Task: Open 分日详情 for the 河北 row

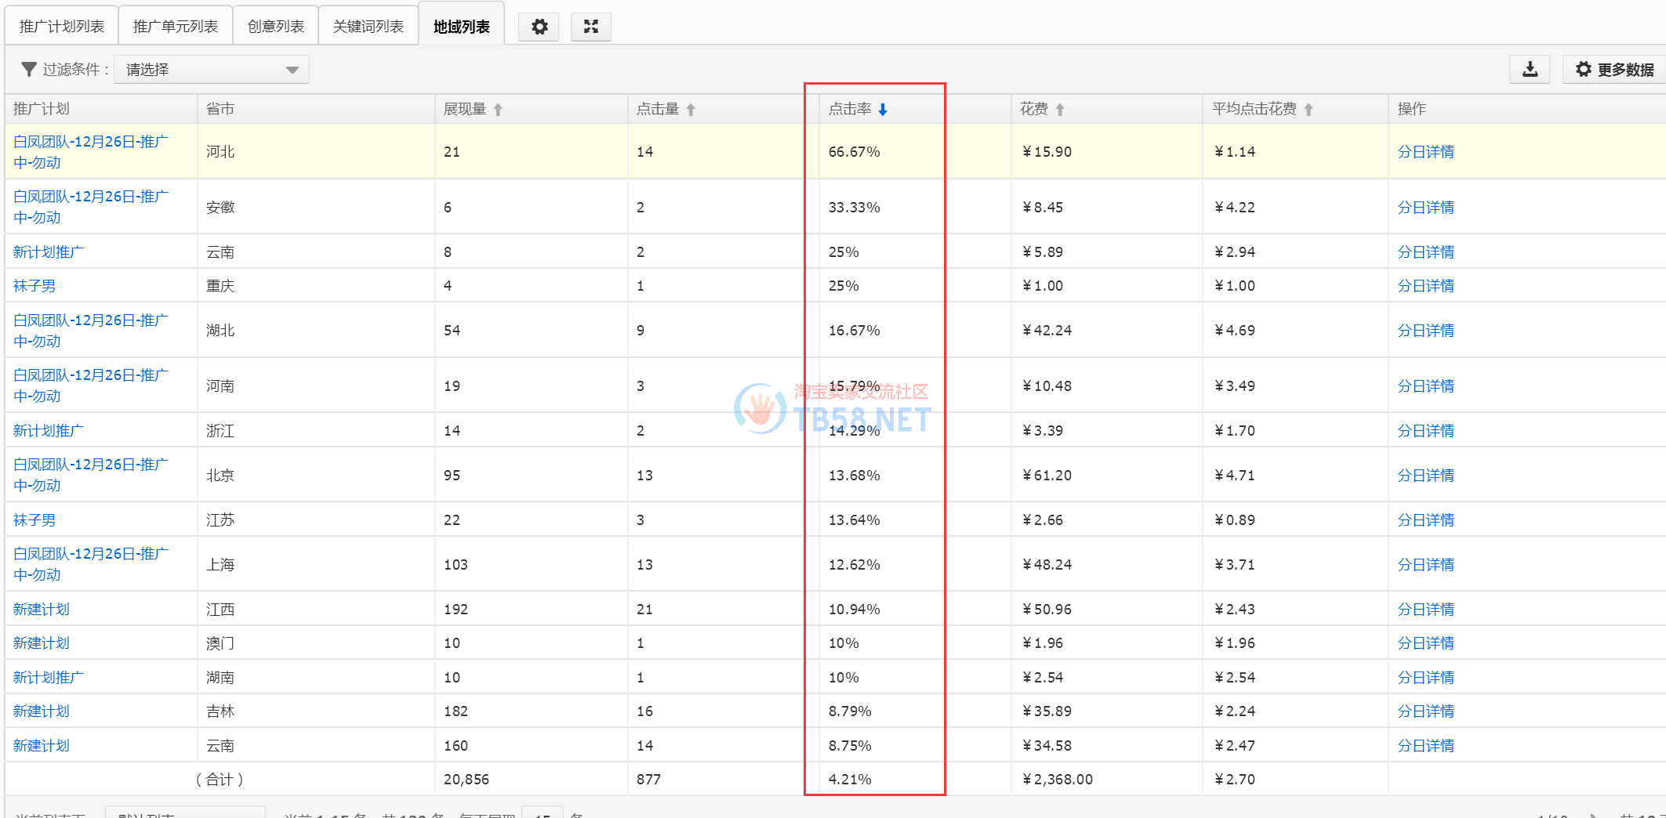Action: click(x=1425, y=152)
